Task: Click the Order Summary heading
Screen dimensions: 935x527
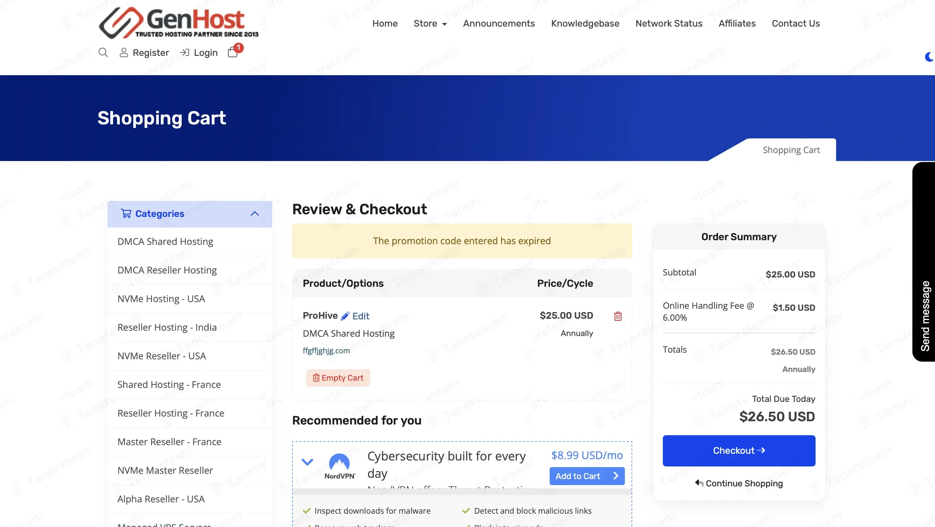Action: click(x=739, y=237)
